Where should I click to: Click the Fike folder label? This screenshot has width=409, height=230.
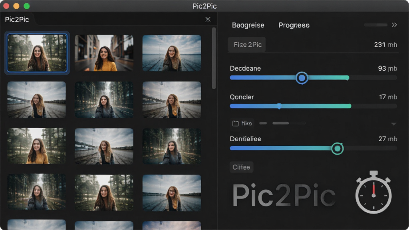click(246, 123)
